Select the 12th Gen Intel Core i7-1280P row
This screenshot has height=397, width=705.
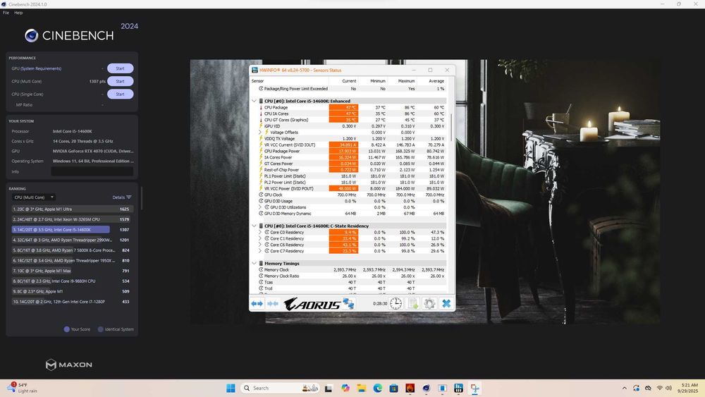[x=71, y=302]
